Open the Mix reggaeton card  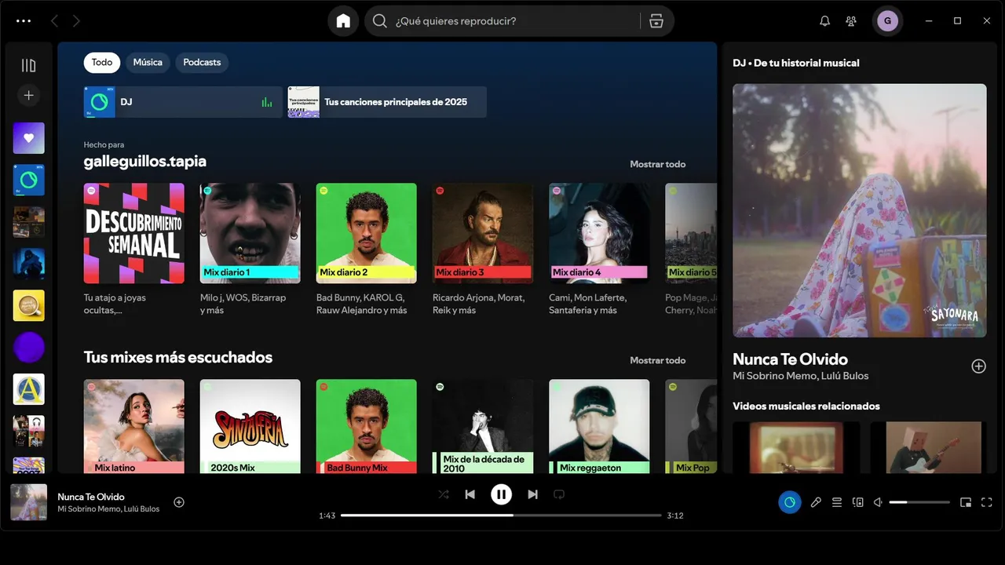[x=599, y=426]
